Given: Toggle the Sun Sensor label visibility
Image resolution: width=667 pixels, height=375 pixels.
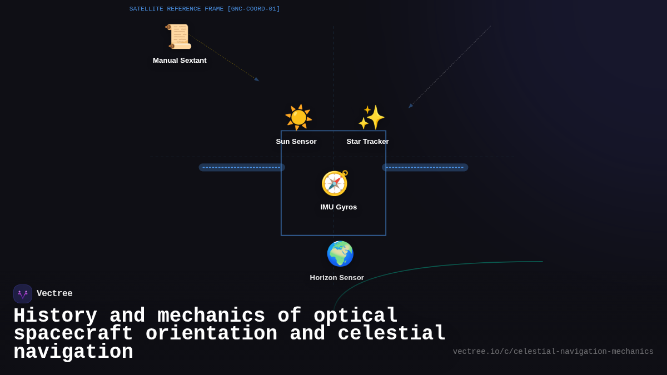Looking at the screenshot, I should click(x=296, y=141).
